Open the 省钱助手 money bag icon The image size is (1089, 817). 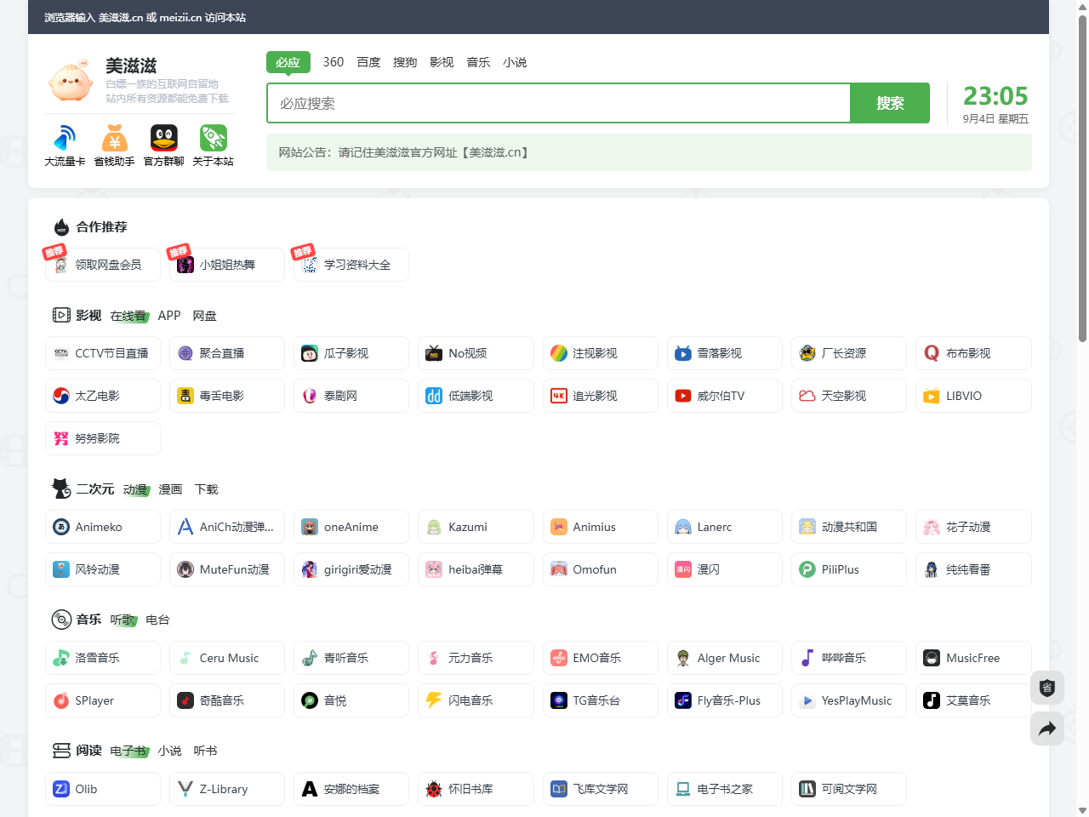pos(114,138)
